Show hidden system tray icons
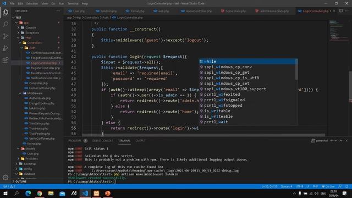The image size is (352, 198). tap(294, 193)
